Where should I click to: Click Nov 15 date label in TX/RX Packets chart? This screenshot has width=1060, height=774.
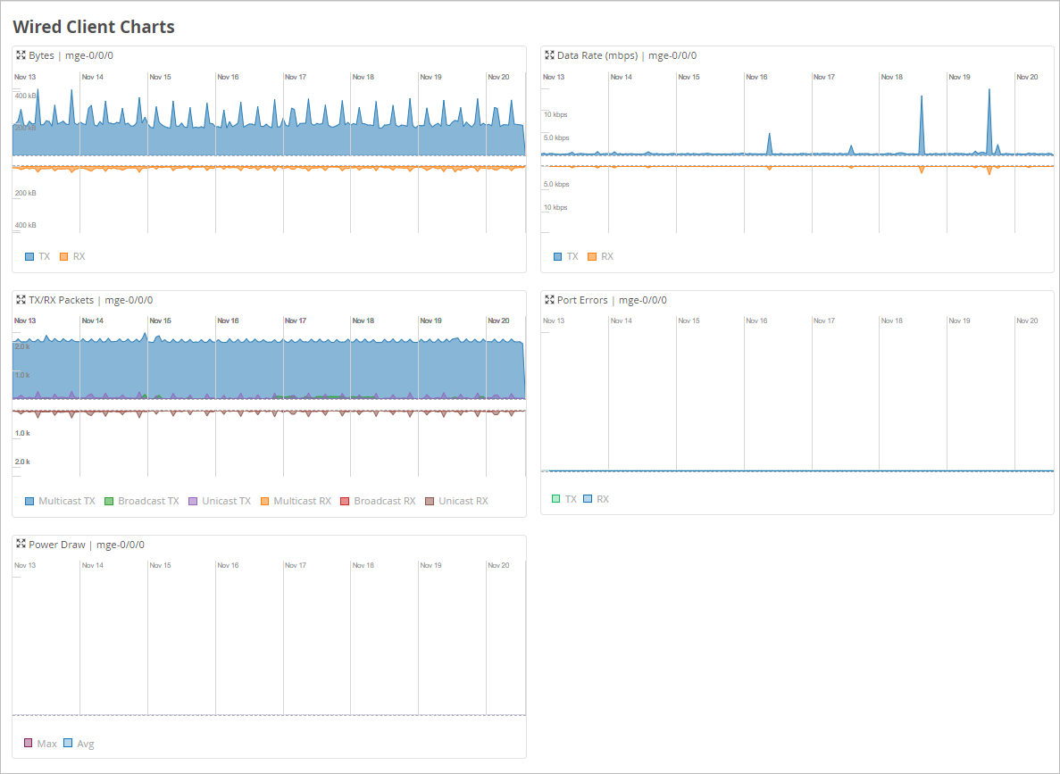point(160,321)
